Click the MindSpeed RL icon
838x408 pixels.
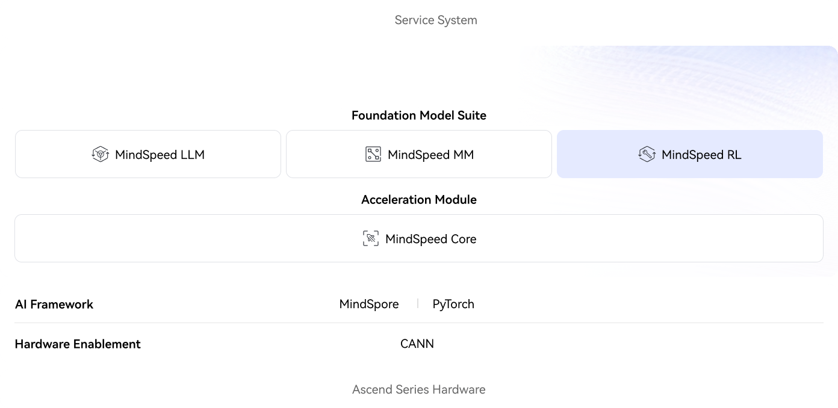[647, 155]
